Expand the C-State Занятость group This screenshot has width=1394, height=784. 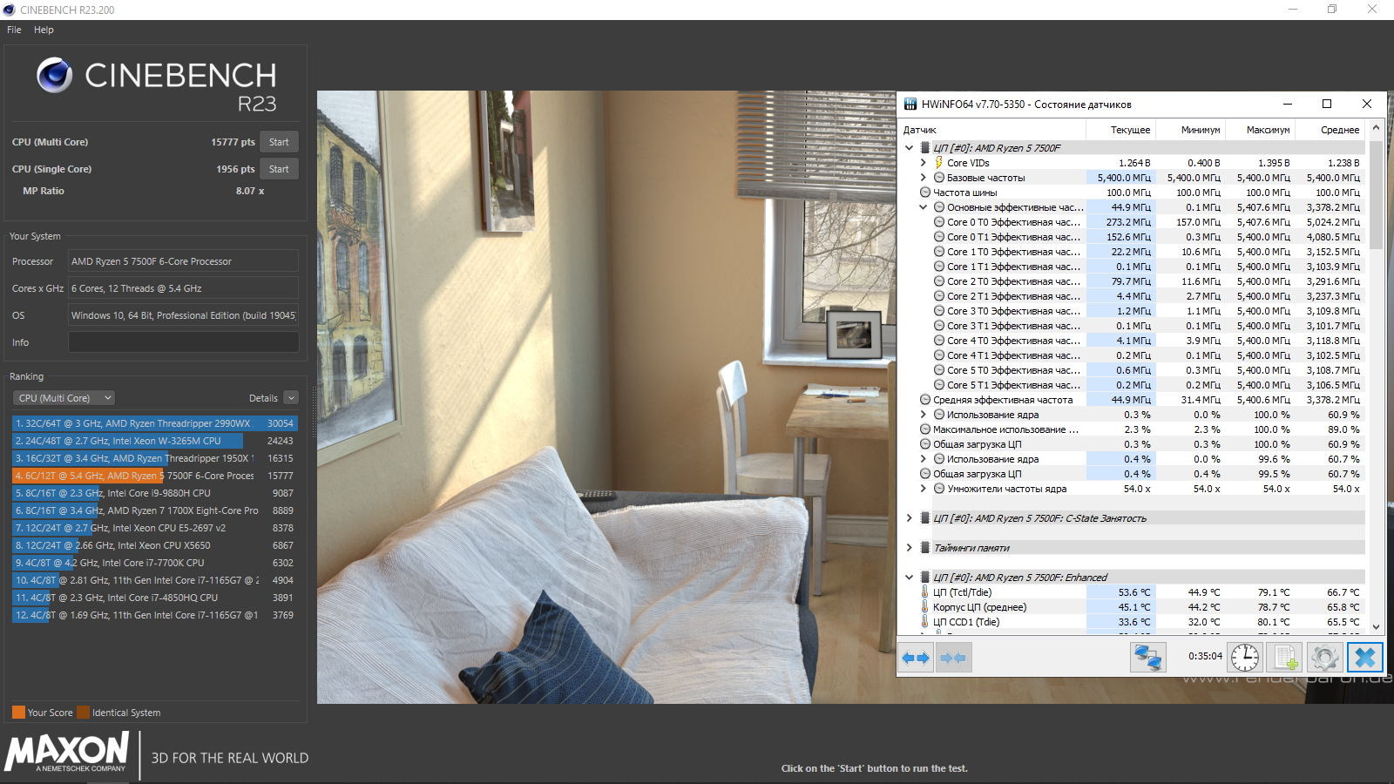910,518
